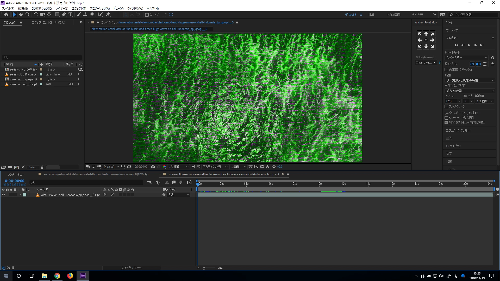The width and height of the screenshot is (500, 281).
Task: Expand layer 1 properties triangle
Action: point(20,195)
